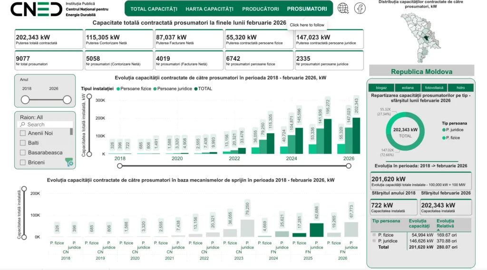Screen dimensions: 487x270
Task: Click the biogaz filter button
Action: pos(381,88)
